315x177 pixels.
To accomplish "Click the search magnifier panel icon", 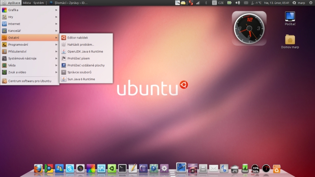I will point(178,3).
